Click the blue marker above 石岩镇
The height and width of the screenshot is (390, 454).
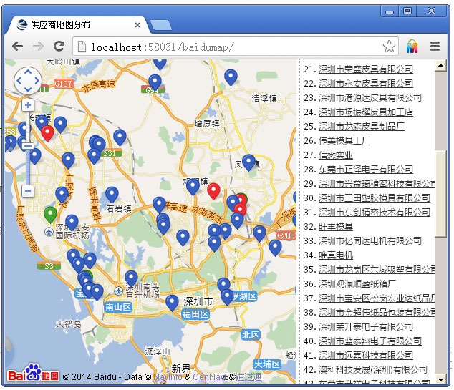point(112,195)
